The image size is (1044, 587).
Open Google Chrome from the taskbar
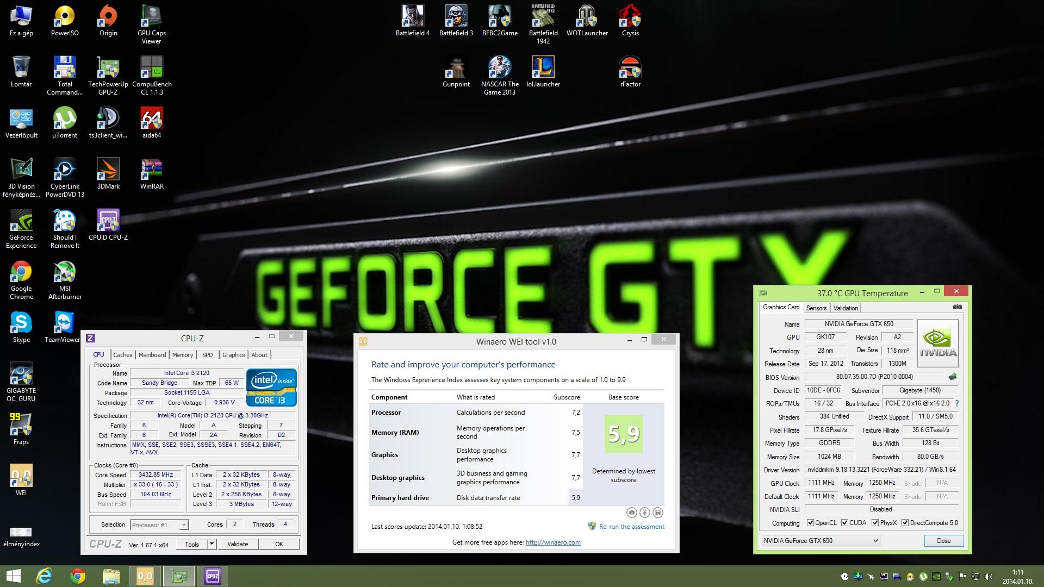(78, 576)
